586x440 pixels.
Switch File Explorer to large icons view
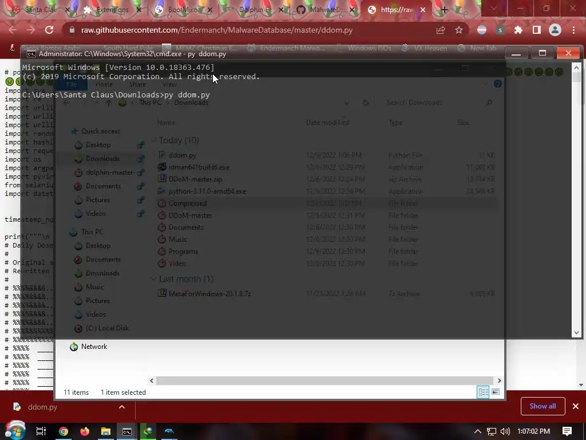(x=496, y=392)
